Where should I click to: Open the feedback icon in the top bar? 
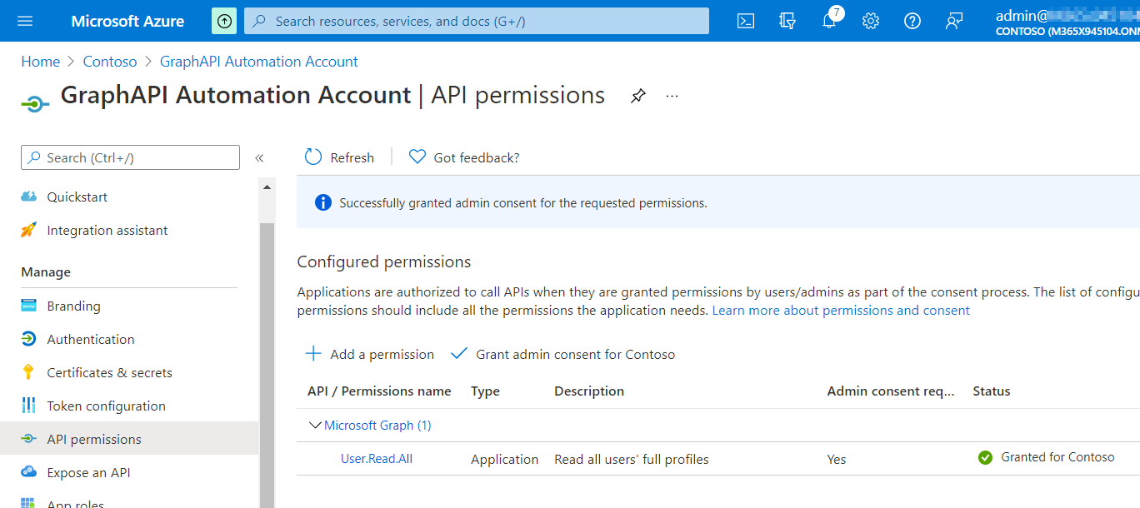click(x=954, y=21)
